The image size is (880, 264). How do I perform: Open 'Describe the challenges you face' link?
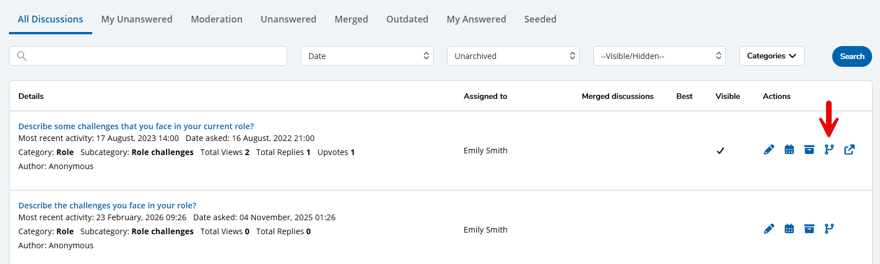click(107, 206)
